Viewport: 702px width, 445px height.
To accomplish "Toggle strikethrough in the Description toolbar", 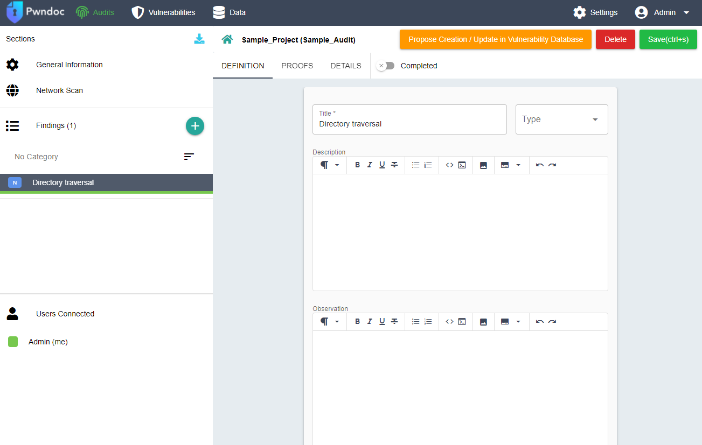I will pyautogui.click(x=394, y=165).
